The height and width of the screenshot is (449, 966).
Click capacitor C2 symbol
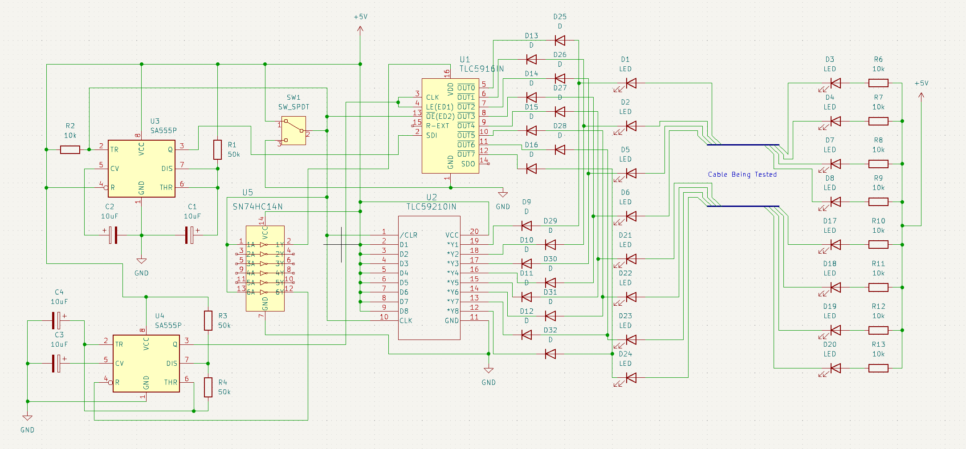[113, 235]
